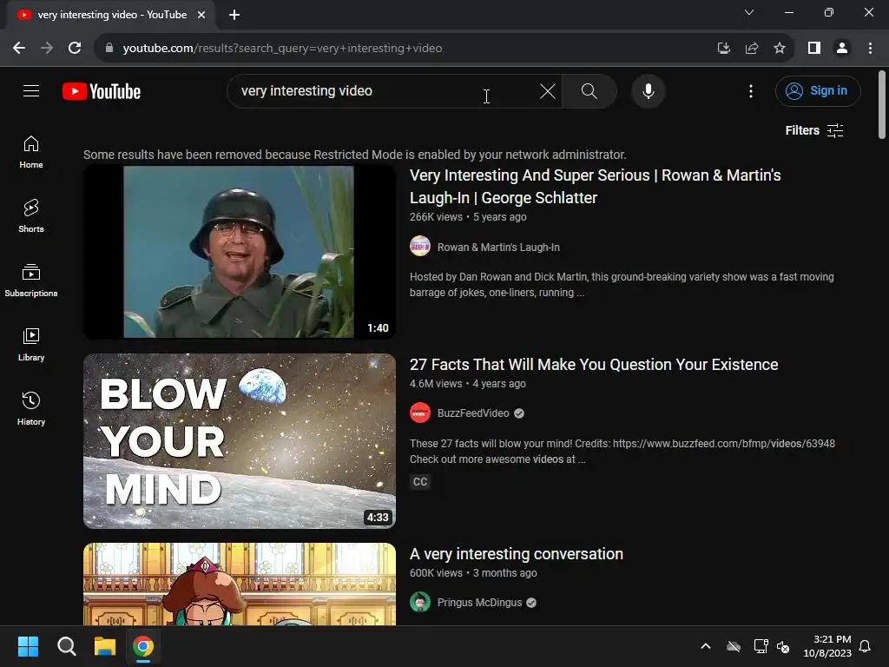Go back with browser back arrow
Viewport: 889px width, 667px height.
click(19, 49)
